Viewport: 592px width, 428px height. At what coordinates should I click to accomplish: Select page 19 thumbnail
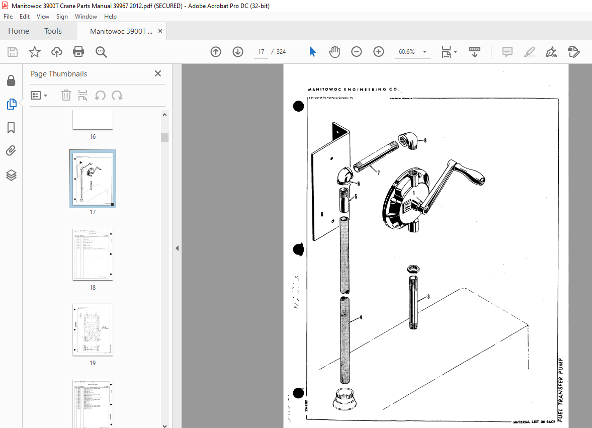coord(93,330)
